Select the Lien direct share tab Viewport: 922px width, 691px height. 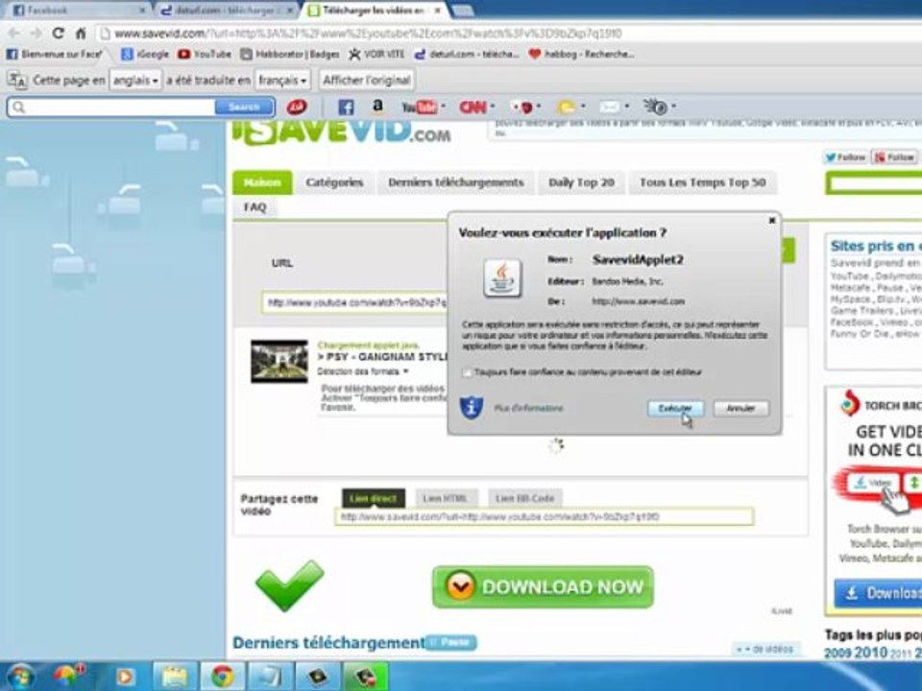[374, 498]
